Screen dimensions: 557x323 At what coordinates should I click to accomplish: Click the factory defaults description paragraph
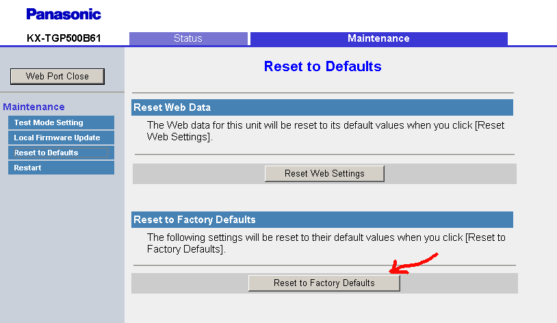[x=326, y=243]
